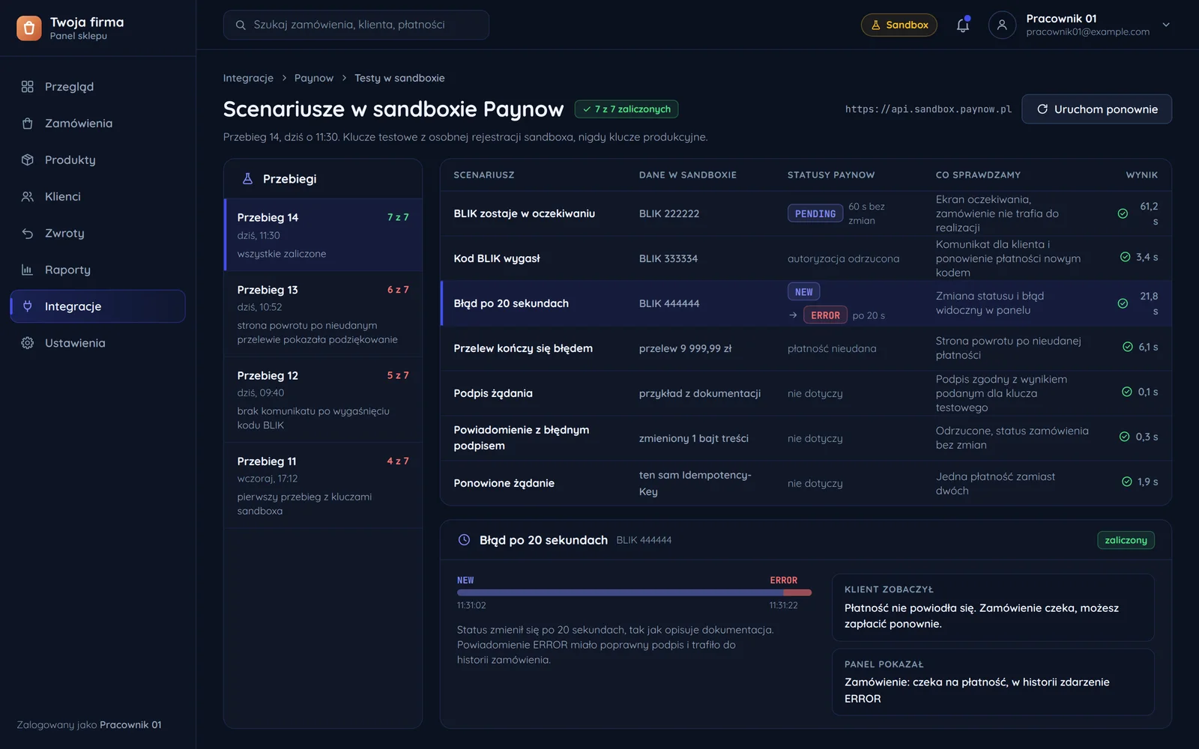The width and height of the screenshot is (1199, 749).
Task: Click the search magnifier icon
Action: tap(241, 25)
